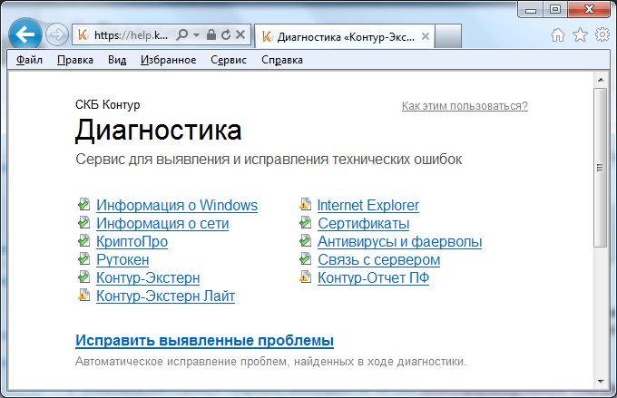Click green check icon beside Рутокен
Viewport: 617px width, 398px height.
coord(83,258)
